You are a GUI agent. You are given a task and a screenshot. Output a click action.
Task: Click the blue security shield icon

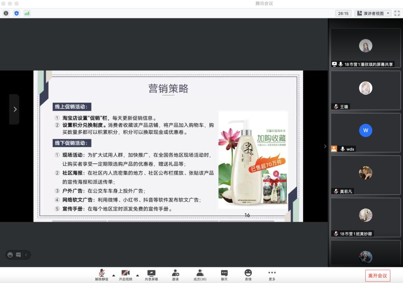pyautogui.click(x=17, y=13)
